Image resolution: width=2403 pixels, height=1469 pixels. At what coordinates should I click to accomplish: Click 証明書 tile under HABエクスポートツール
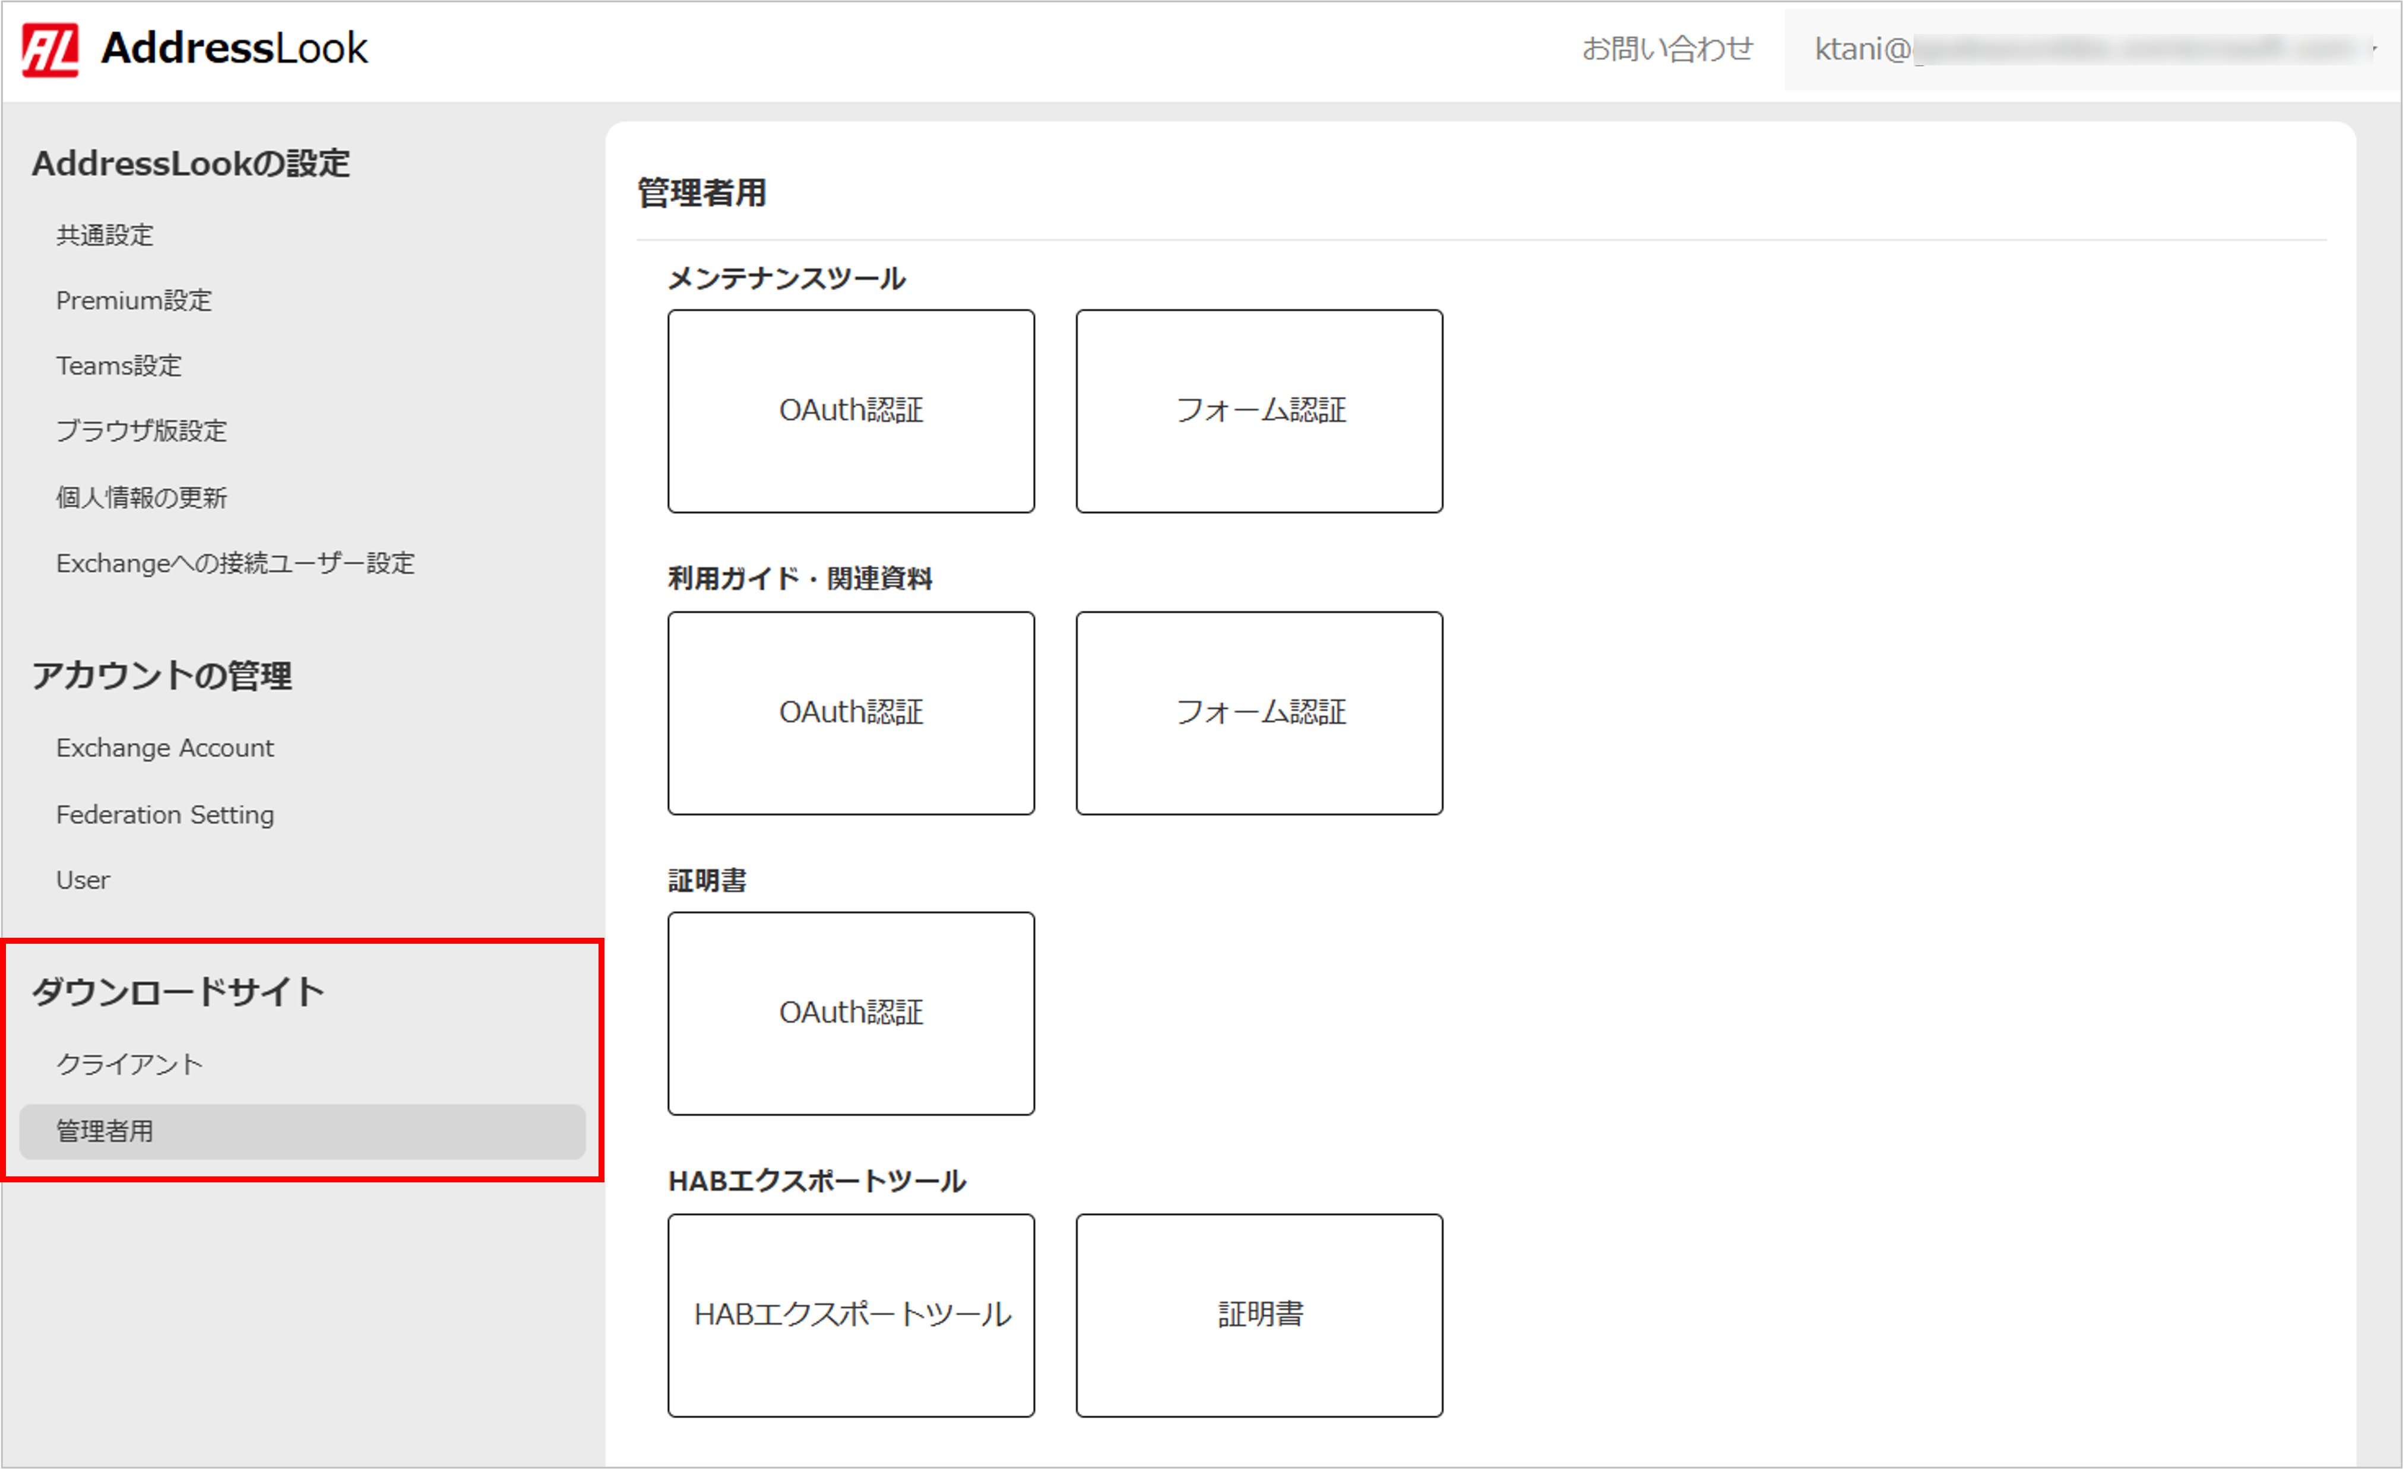1259,1315
